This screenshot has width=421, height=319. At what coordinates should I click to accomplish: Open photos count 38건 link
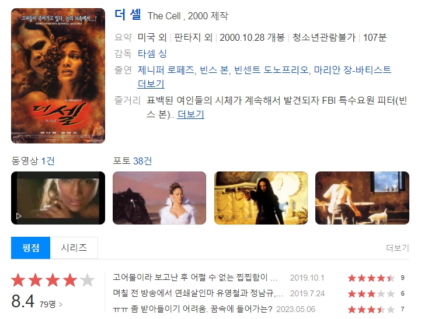coord(142,161)
